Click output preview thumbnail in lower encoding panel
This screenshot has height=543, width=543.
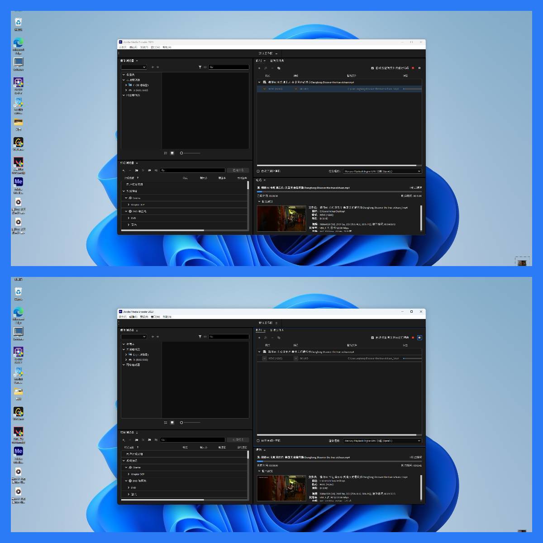[281, 488]
